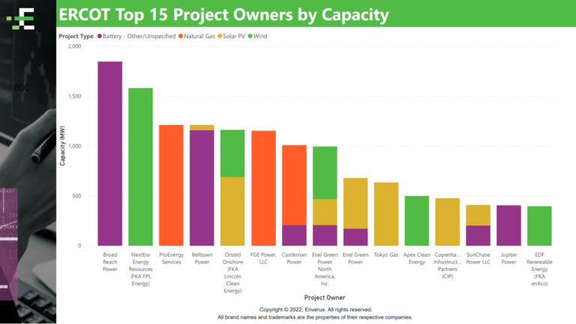The width and height of the screenshot is (576, 324).
Task: Select the Broad Reach Power purple bar
Action: (x=110, y=153)
